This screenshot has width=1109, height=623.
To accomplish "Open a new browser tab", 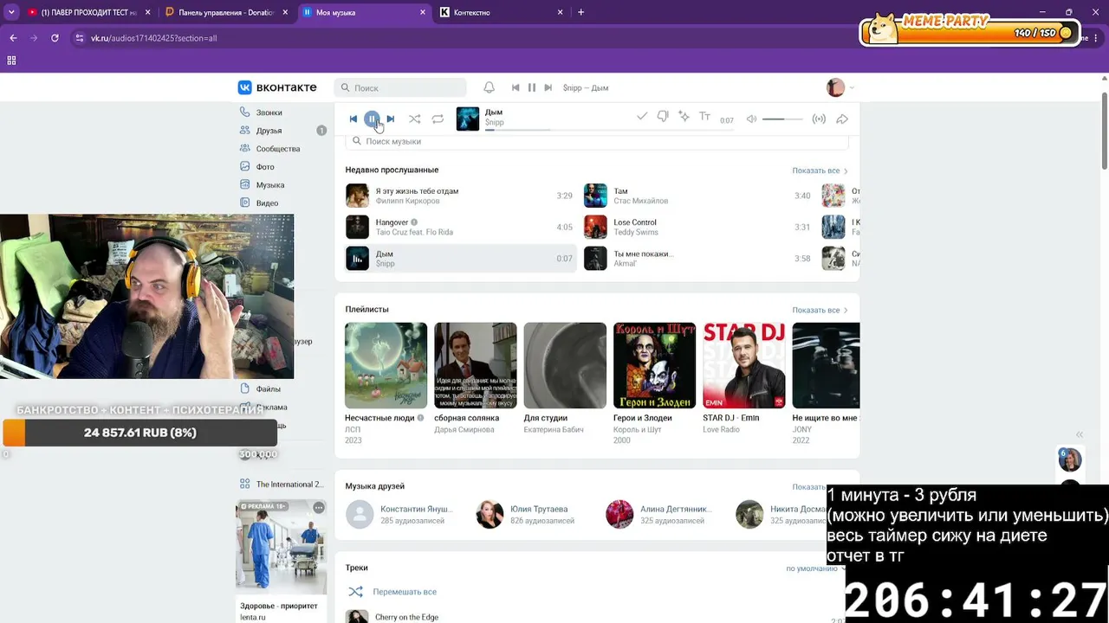I will click(580, 12).
